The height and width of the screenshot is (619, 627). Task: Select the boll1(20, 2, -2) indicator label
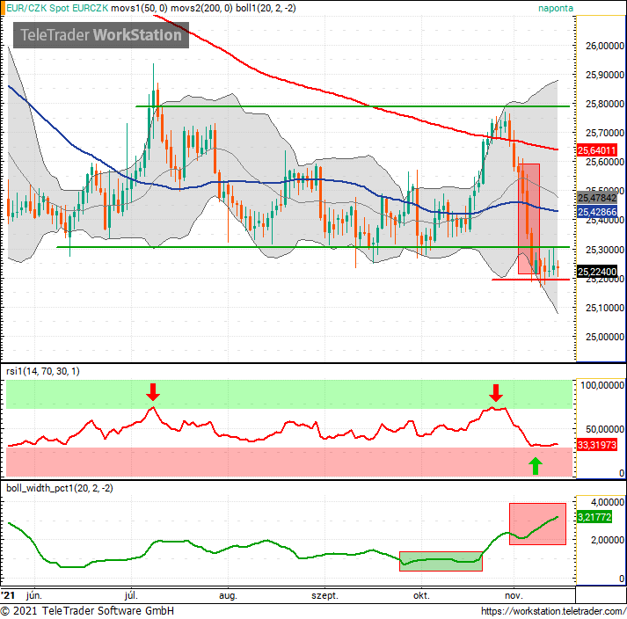pyautogui.click(x=266, y=8)
